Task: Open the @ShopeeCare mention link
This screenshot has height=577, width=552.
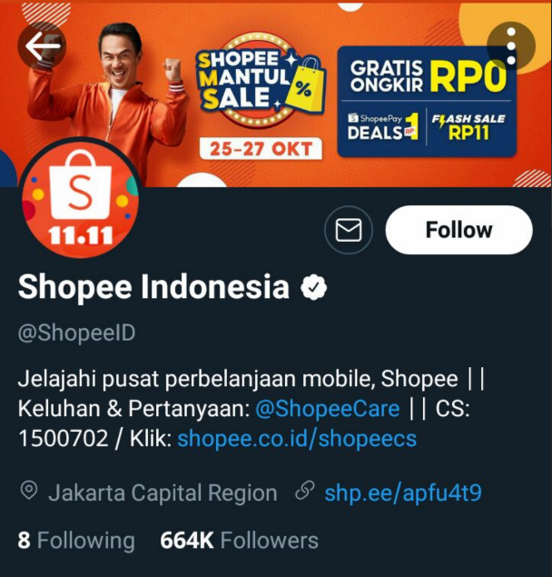Action: (328, 409)
